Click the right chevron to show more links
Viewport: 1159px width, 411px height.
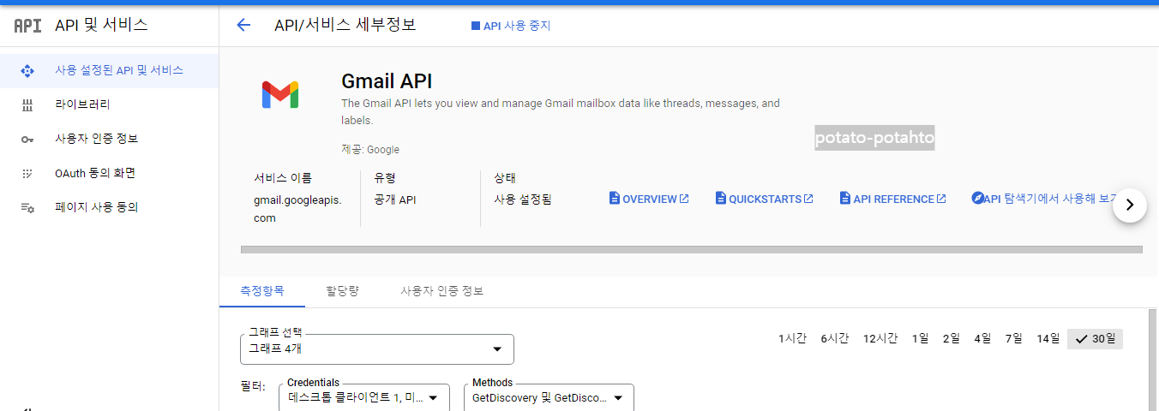tap(1130, 205)
